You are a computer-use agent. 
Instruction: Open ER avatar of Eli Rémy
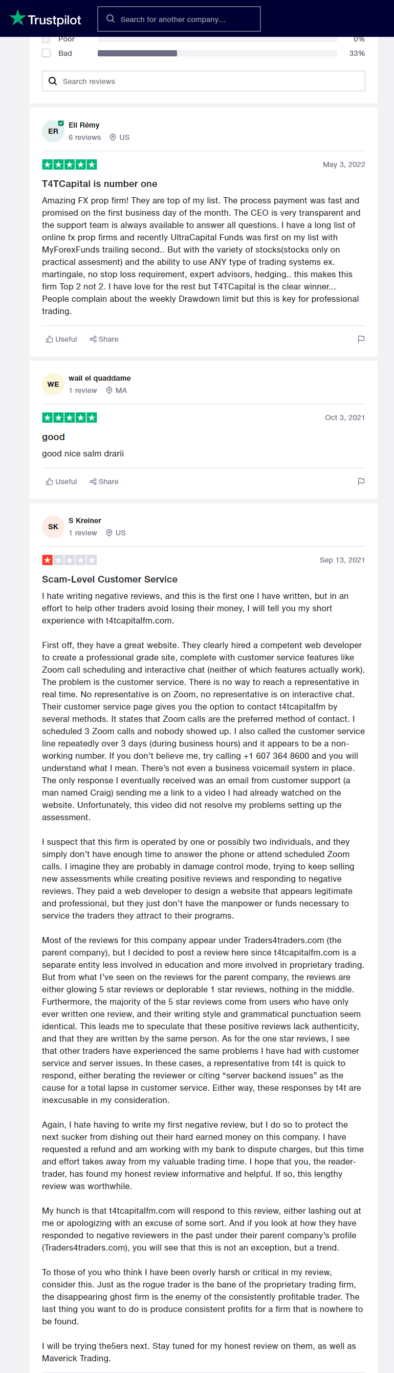[x=53, y=131]
